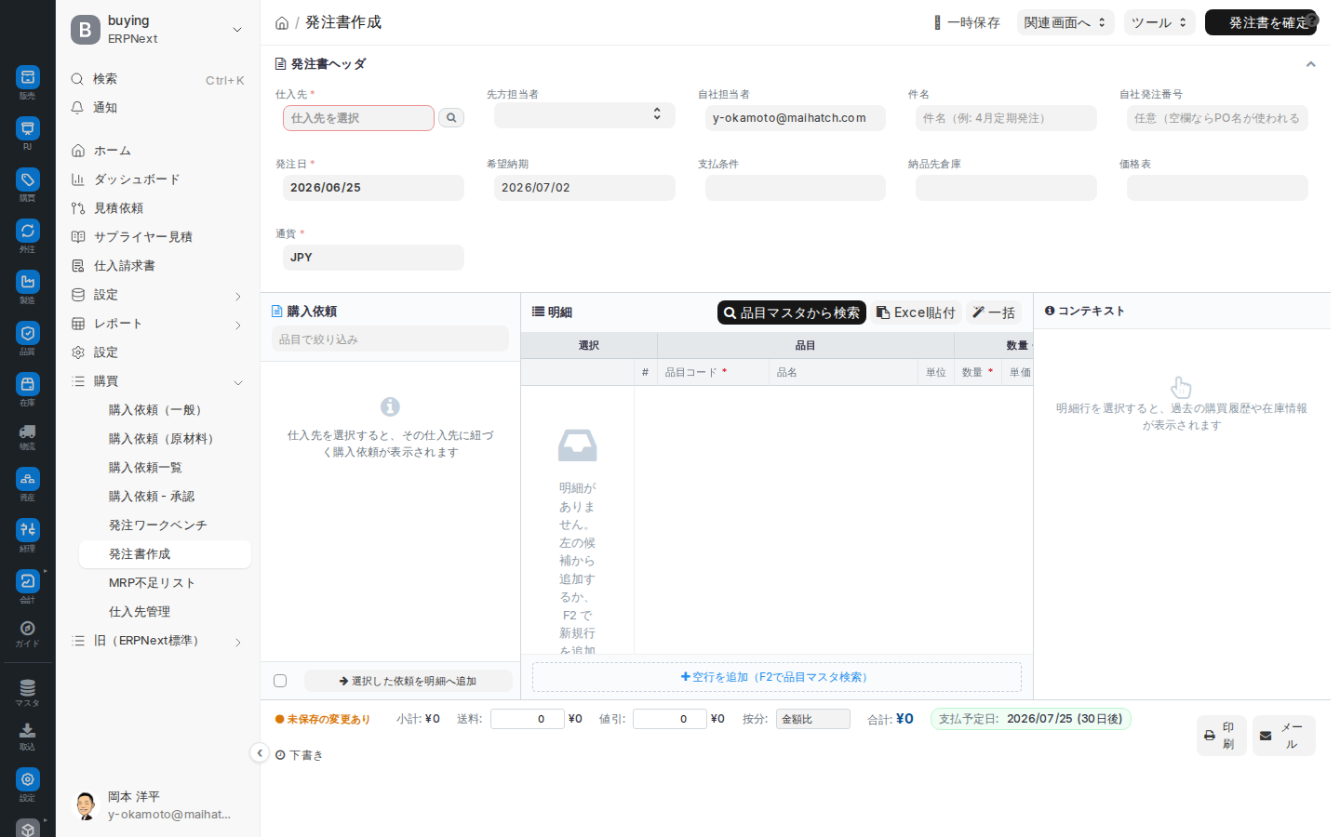This screenshot has width=1340, height=837.
Task: Click the user avatar for 岡本 洋平
Action: pyautogui.click(x=86, y=805)
